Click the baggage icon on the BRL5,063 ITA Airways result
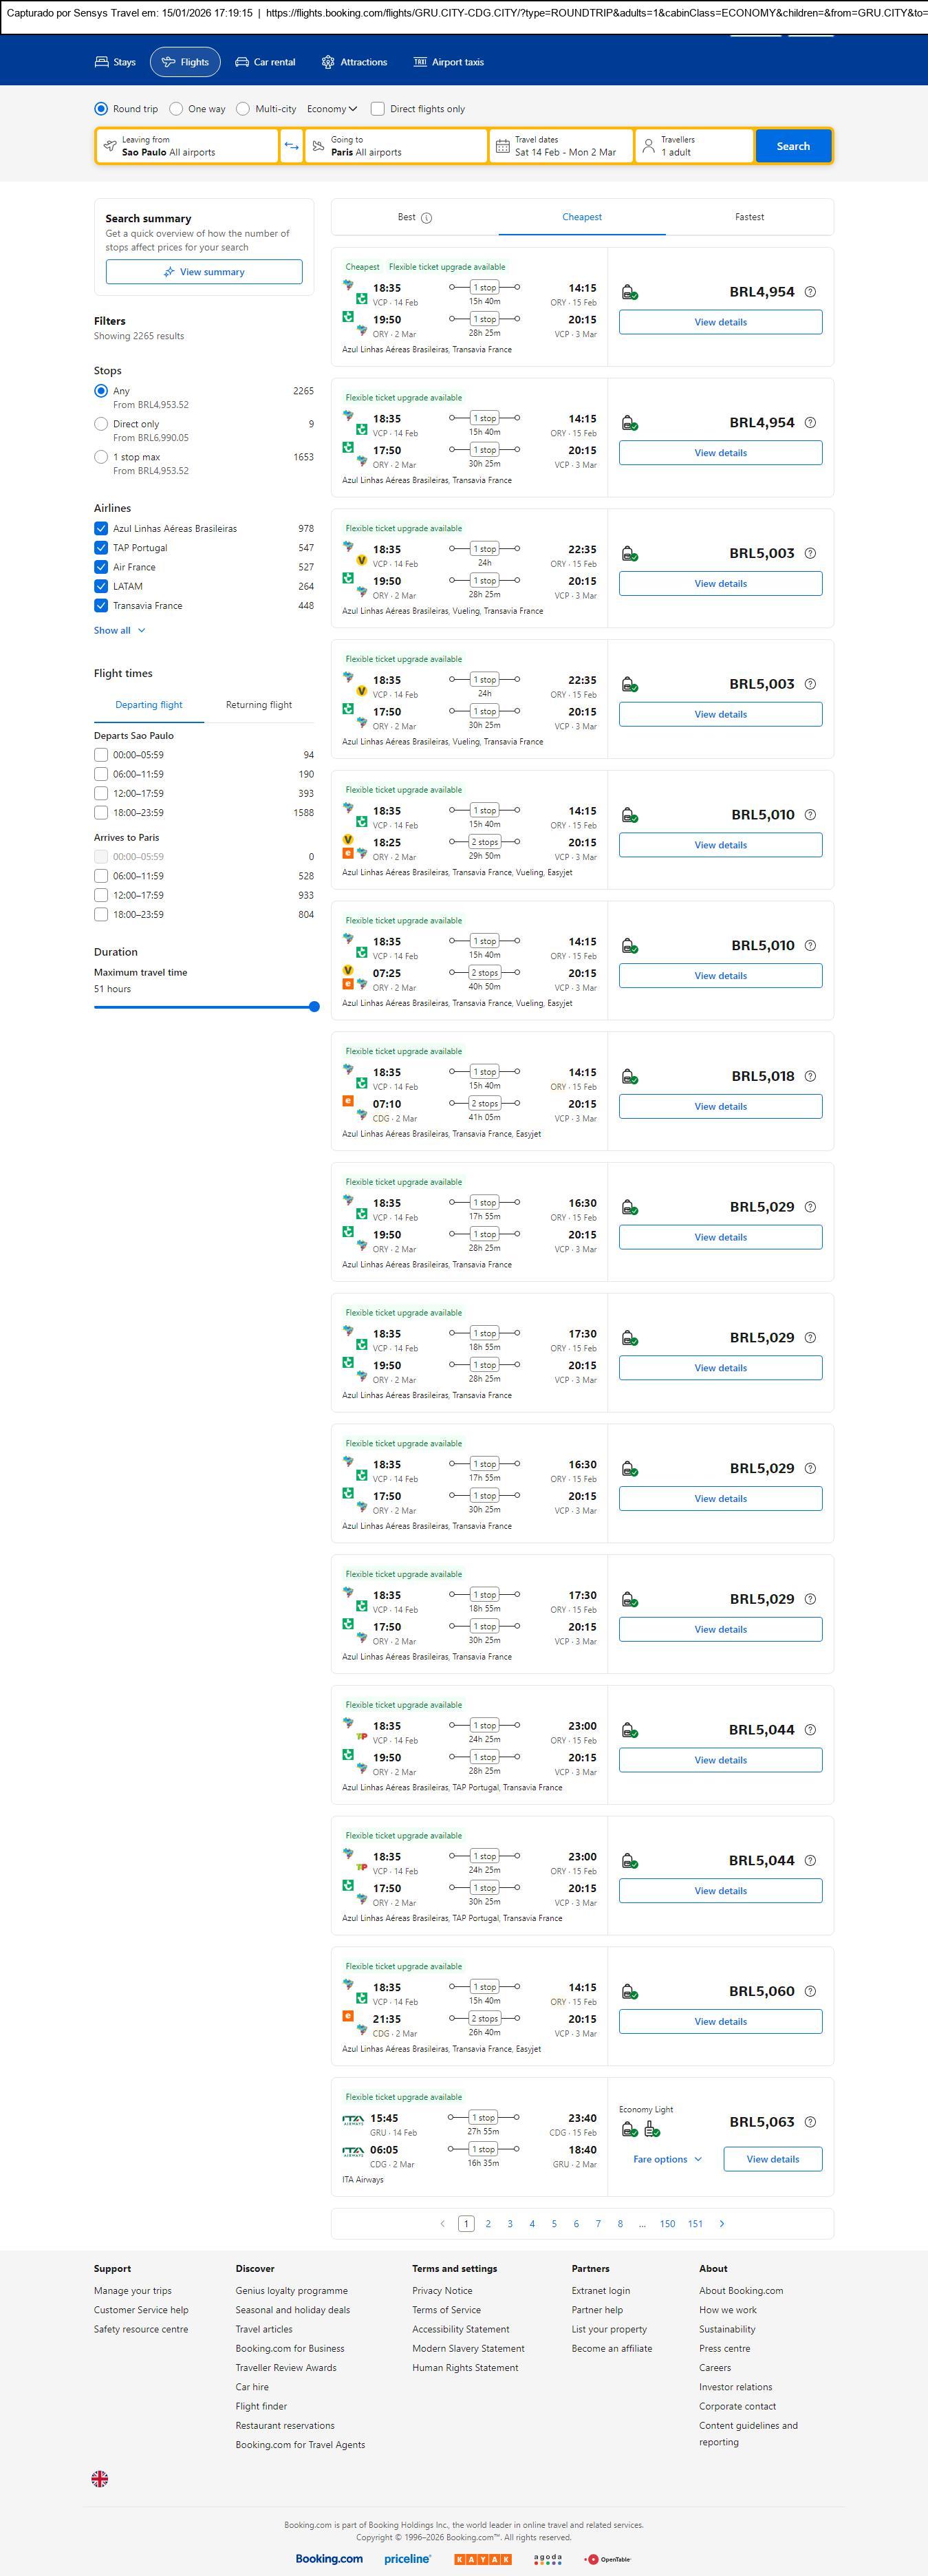 tap(651, 2130)
